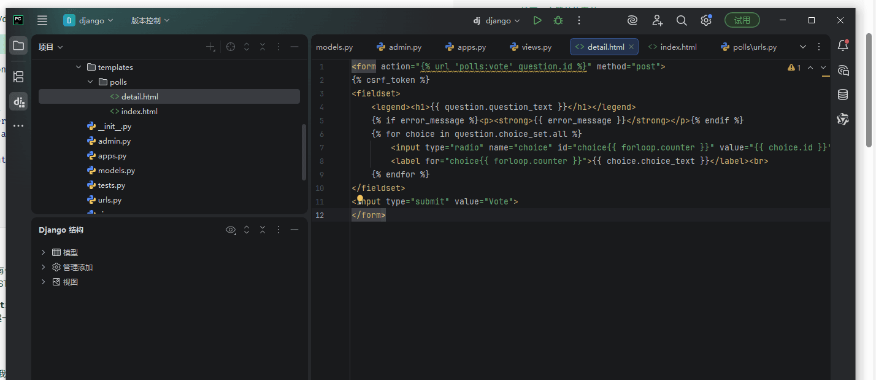Run the django configuration
876x380 pixels.
click(x=537, y=20)
